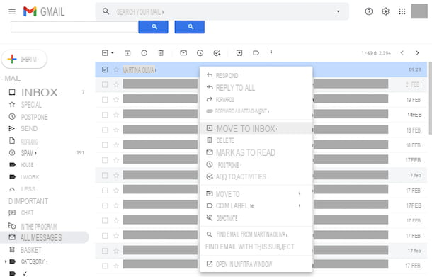432x277 pixels.
Task: Click the compose button with the plus icon
Action: 24,59
